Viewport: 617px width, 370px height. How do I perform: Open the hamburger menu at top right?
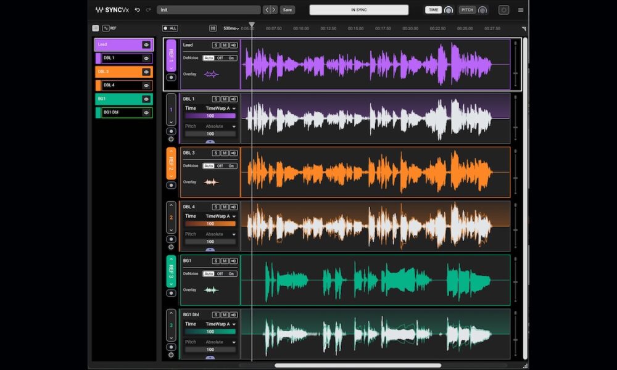coord(521,10)
